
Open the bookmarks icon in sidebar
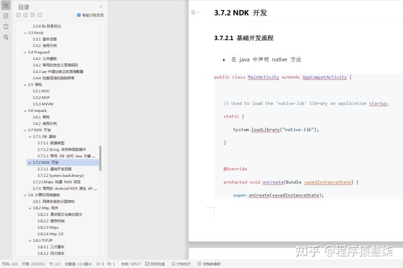pyautogui.click(x=6, y=26)
